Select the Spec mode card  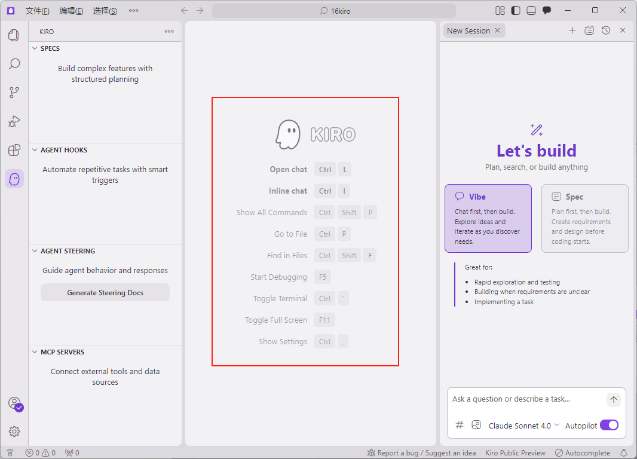tap(584, 218)
